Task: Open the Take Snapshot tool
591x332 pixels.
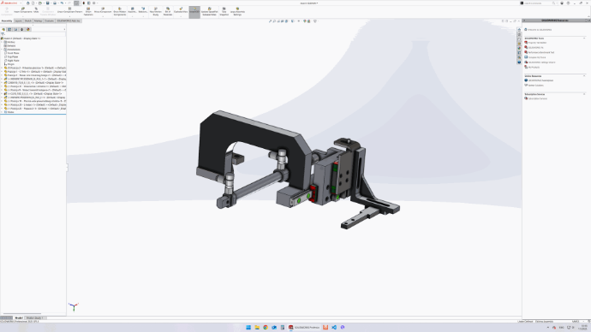Action: [224, 11]
